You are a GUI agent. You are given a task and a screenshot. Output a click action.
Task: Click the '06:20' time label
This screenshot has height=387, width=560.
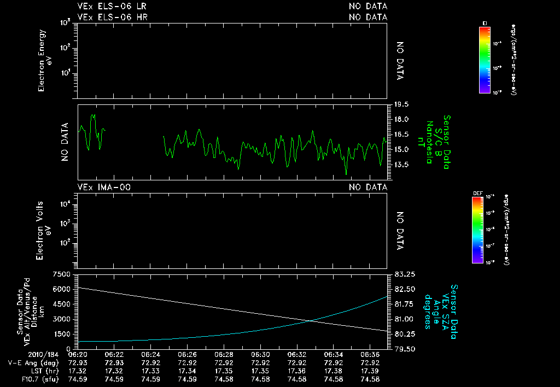tap(78, 355)
